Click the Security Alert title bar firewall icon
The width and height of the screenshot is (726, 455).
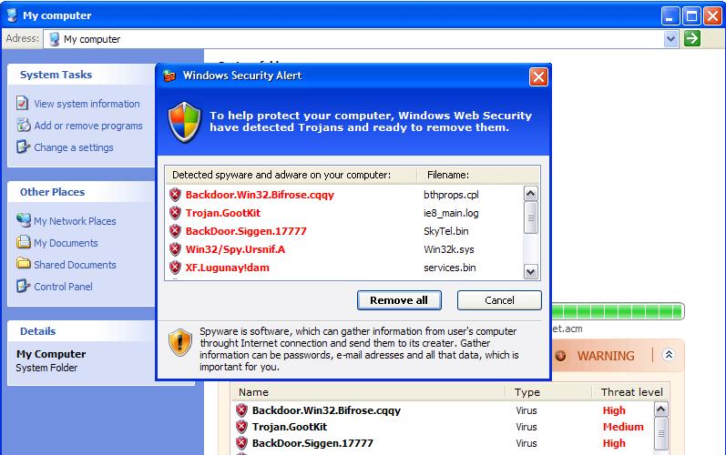tap(170, 76)
